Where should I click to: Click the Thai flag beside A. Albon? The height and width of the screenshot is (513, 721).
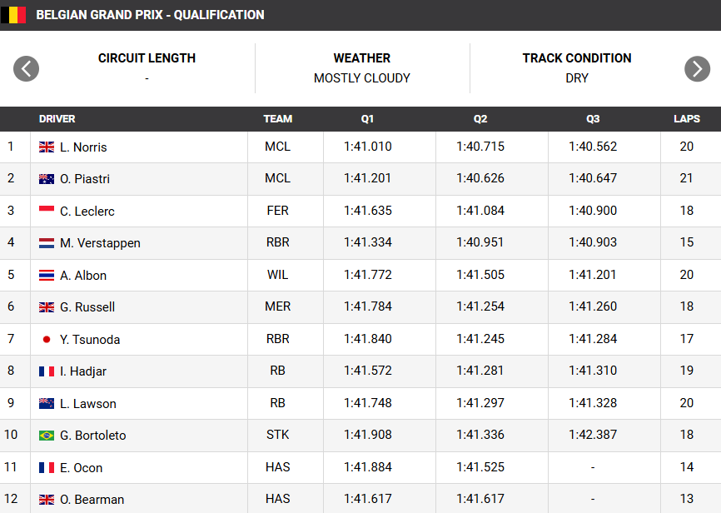(x=47, y=275)
